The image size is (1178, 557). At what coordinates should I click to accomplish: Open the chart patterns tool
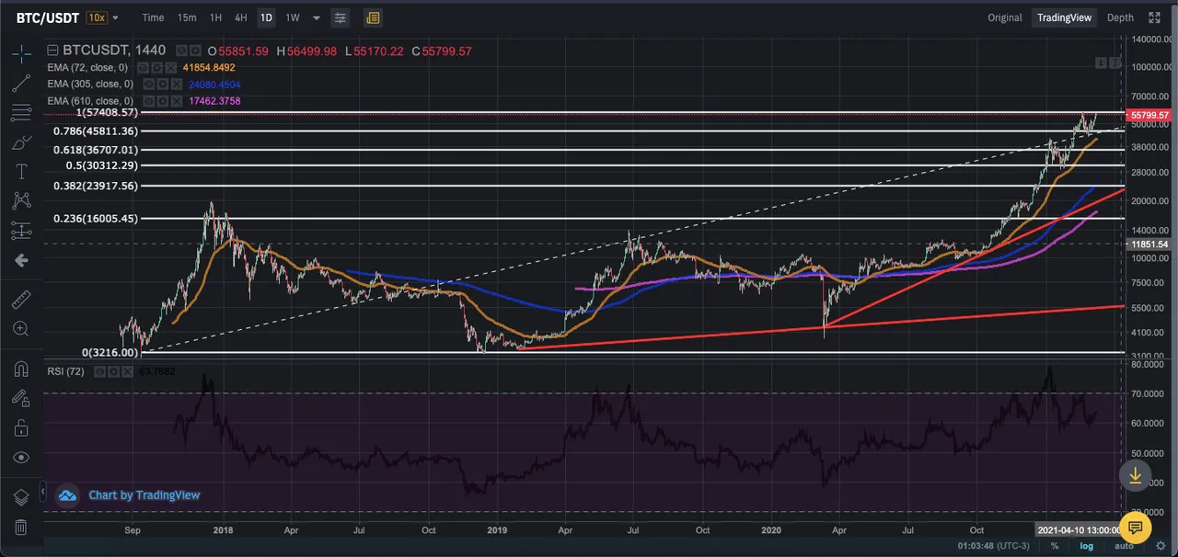[21, 201]
